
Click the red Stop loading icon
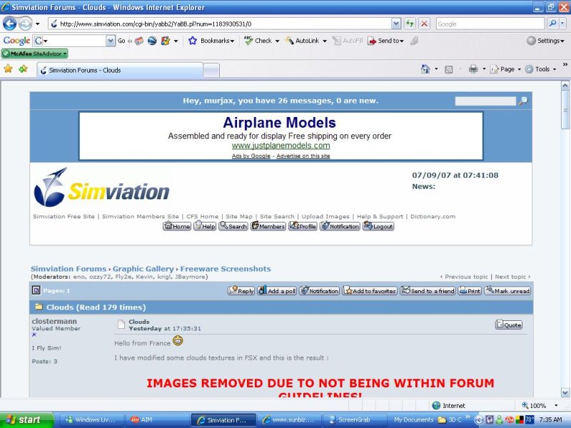pos(424,24)
